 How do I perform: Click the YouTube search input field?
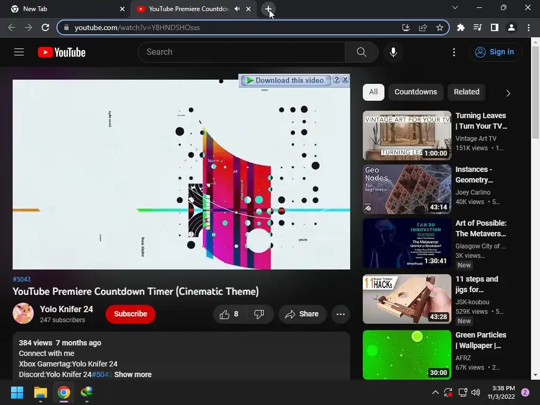[242, 52]
